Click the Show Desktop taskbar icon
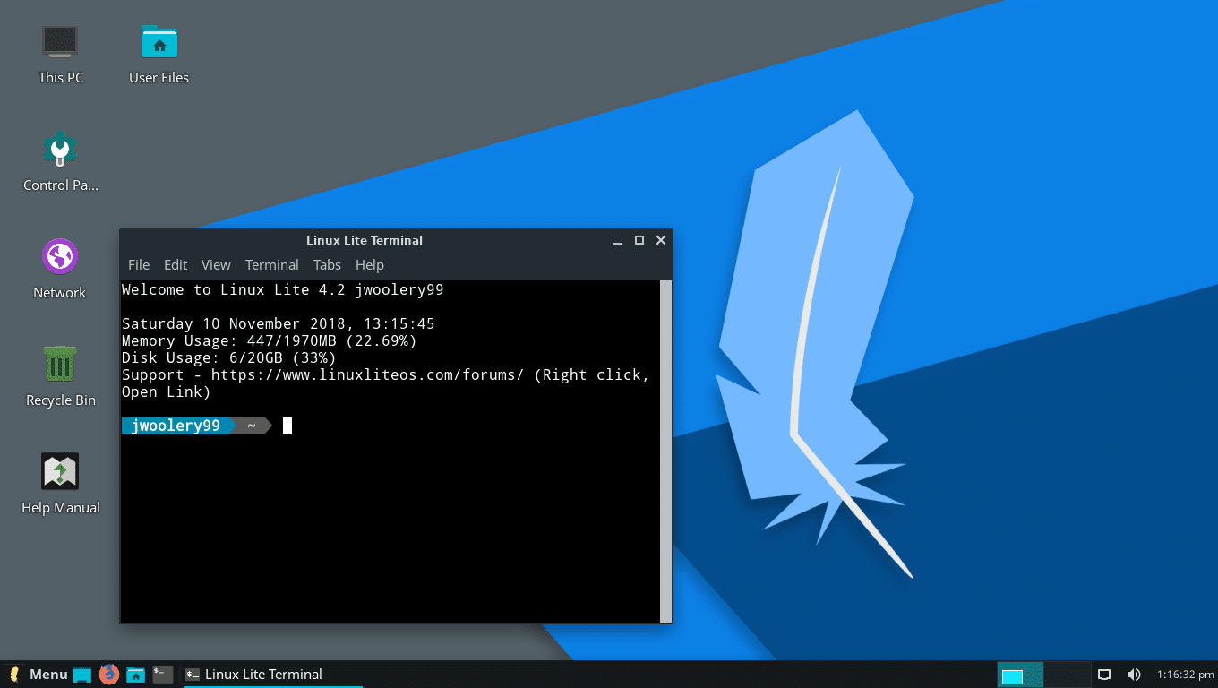1218x688 pixels. point(82,675)
